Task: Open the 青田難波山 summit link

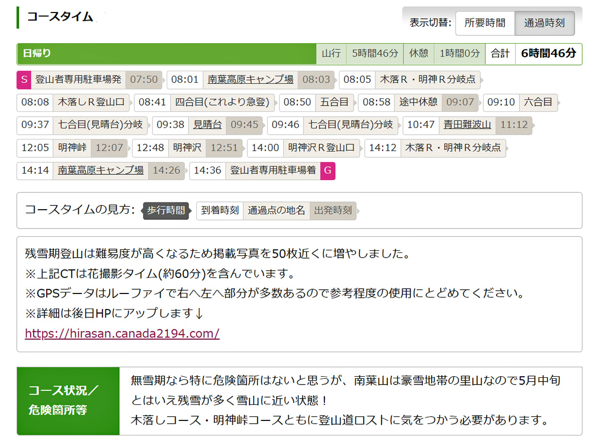Action: (x=467, y=125)
